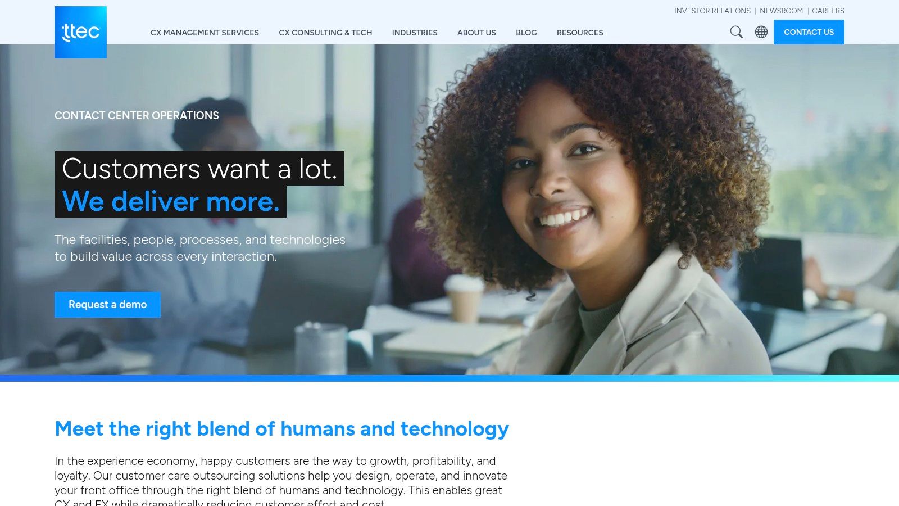Open the Resources navigation item
899x506 pixels.
point(580,33)
